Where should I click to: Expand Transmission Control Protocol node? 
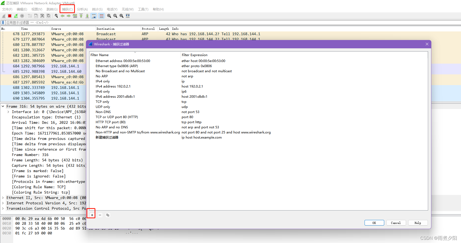tap(3, 209)
